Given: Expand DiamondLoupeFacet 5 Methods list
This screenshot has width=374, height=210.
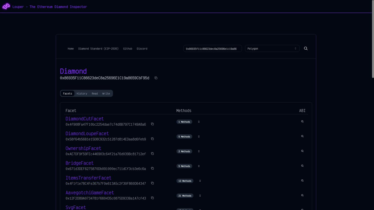Looking at the screenshot, I should pos(199,137).
